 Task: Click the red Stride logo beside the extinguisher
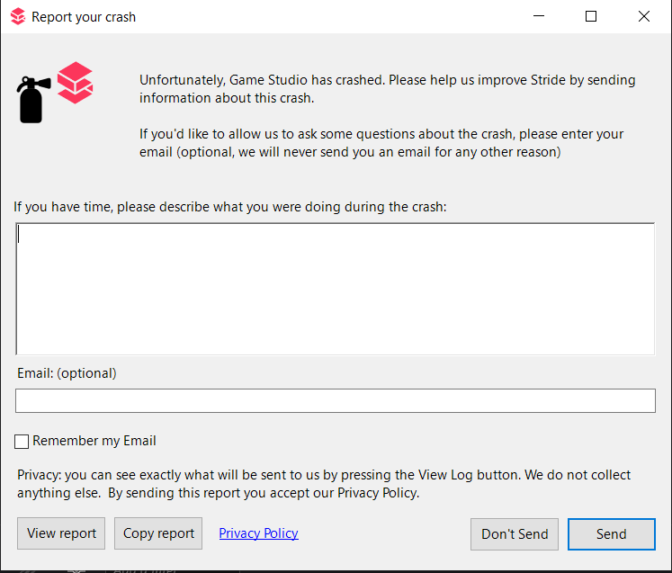click(x=75, y=82)
